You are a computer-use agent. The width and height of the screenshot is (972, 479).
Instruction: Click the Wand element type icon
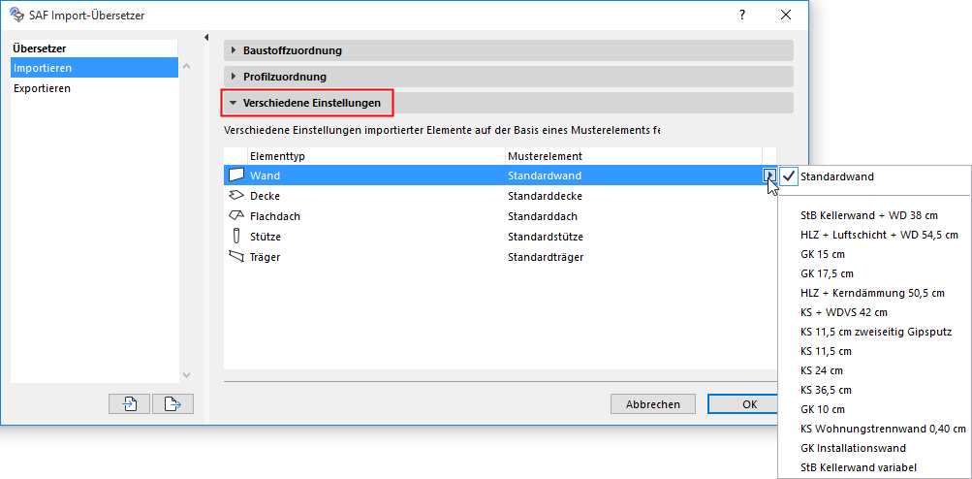coord(236,176)
